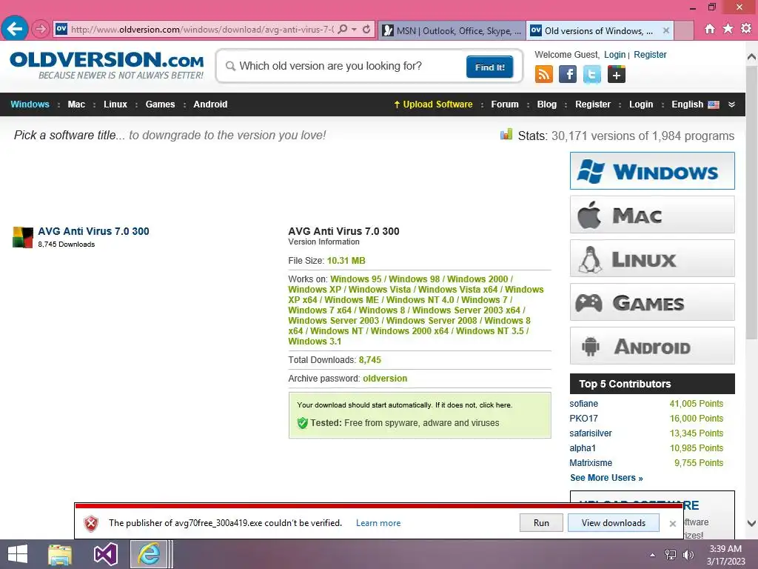Open the Twitter social icon
This screenshot has width=758, height=569.
tap(591, 75)
